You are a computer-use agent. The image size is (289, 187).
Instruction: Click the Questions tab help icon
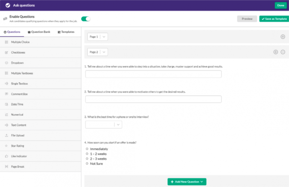(x=5, y=32)
